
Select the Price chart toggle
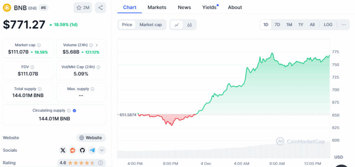(x=127, y=25)
